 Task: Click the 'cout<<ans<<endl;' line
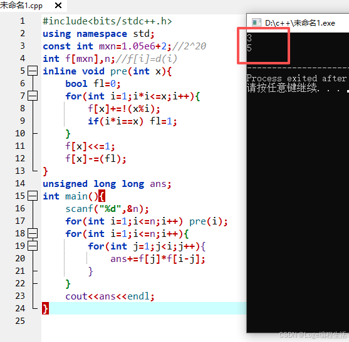(110, 296)
